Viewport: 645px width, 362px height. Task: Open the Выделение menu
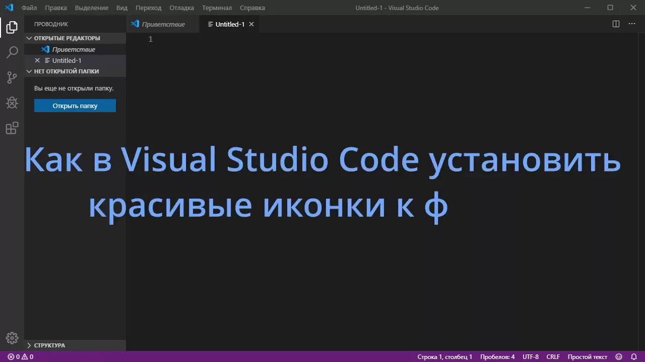coord(92,8)
